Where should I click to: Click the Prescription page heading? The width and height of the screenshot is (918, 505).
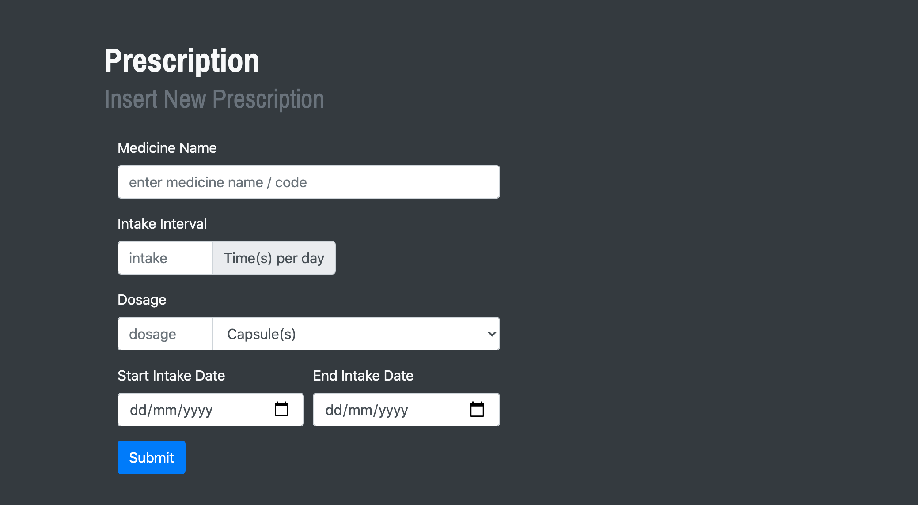182,60
